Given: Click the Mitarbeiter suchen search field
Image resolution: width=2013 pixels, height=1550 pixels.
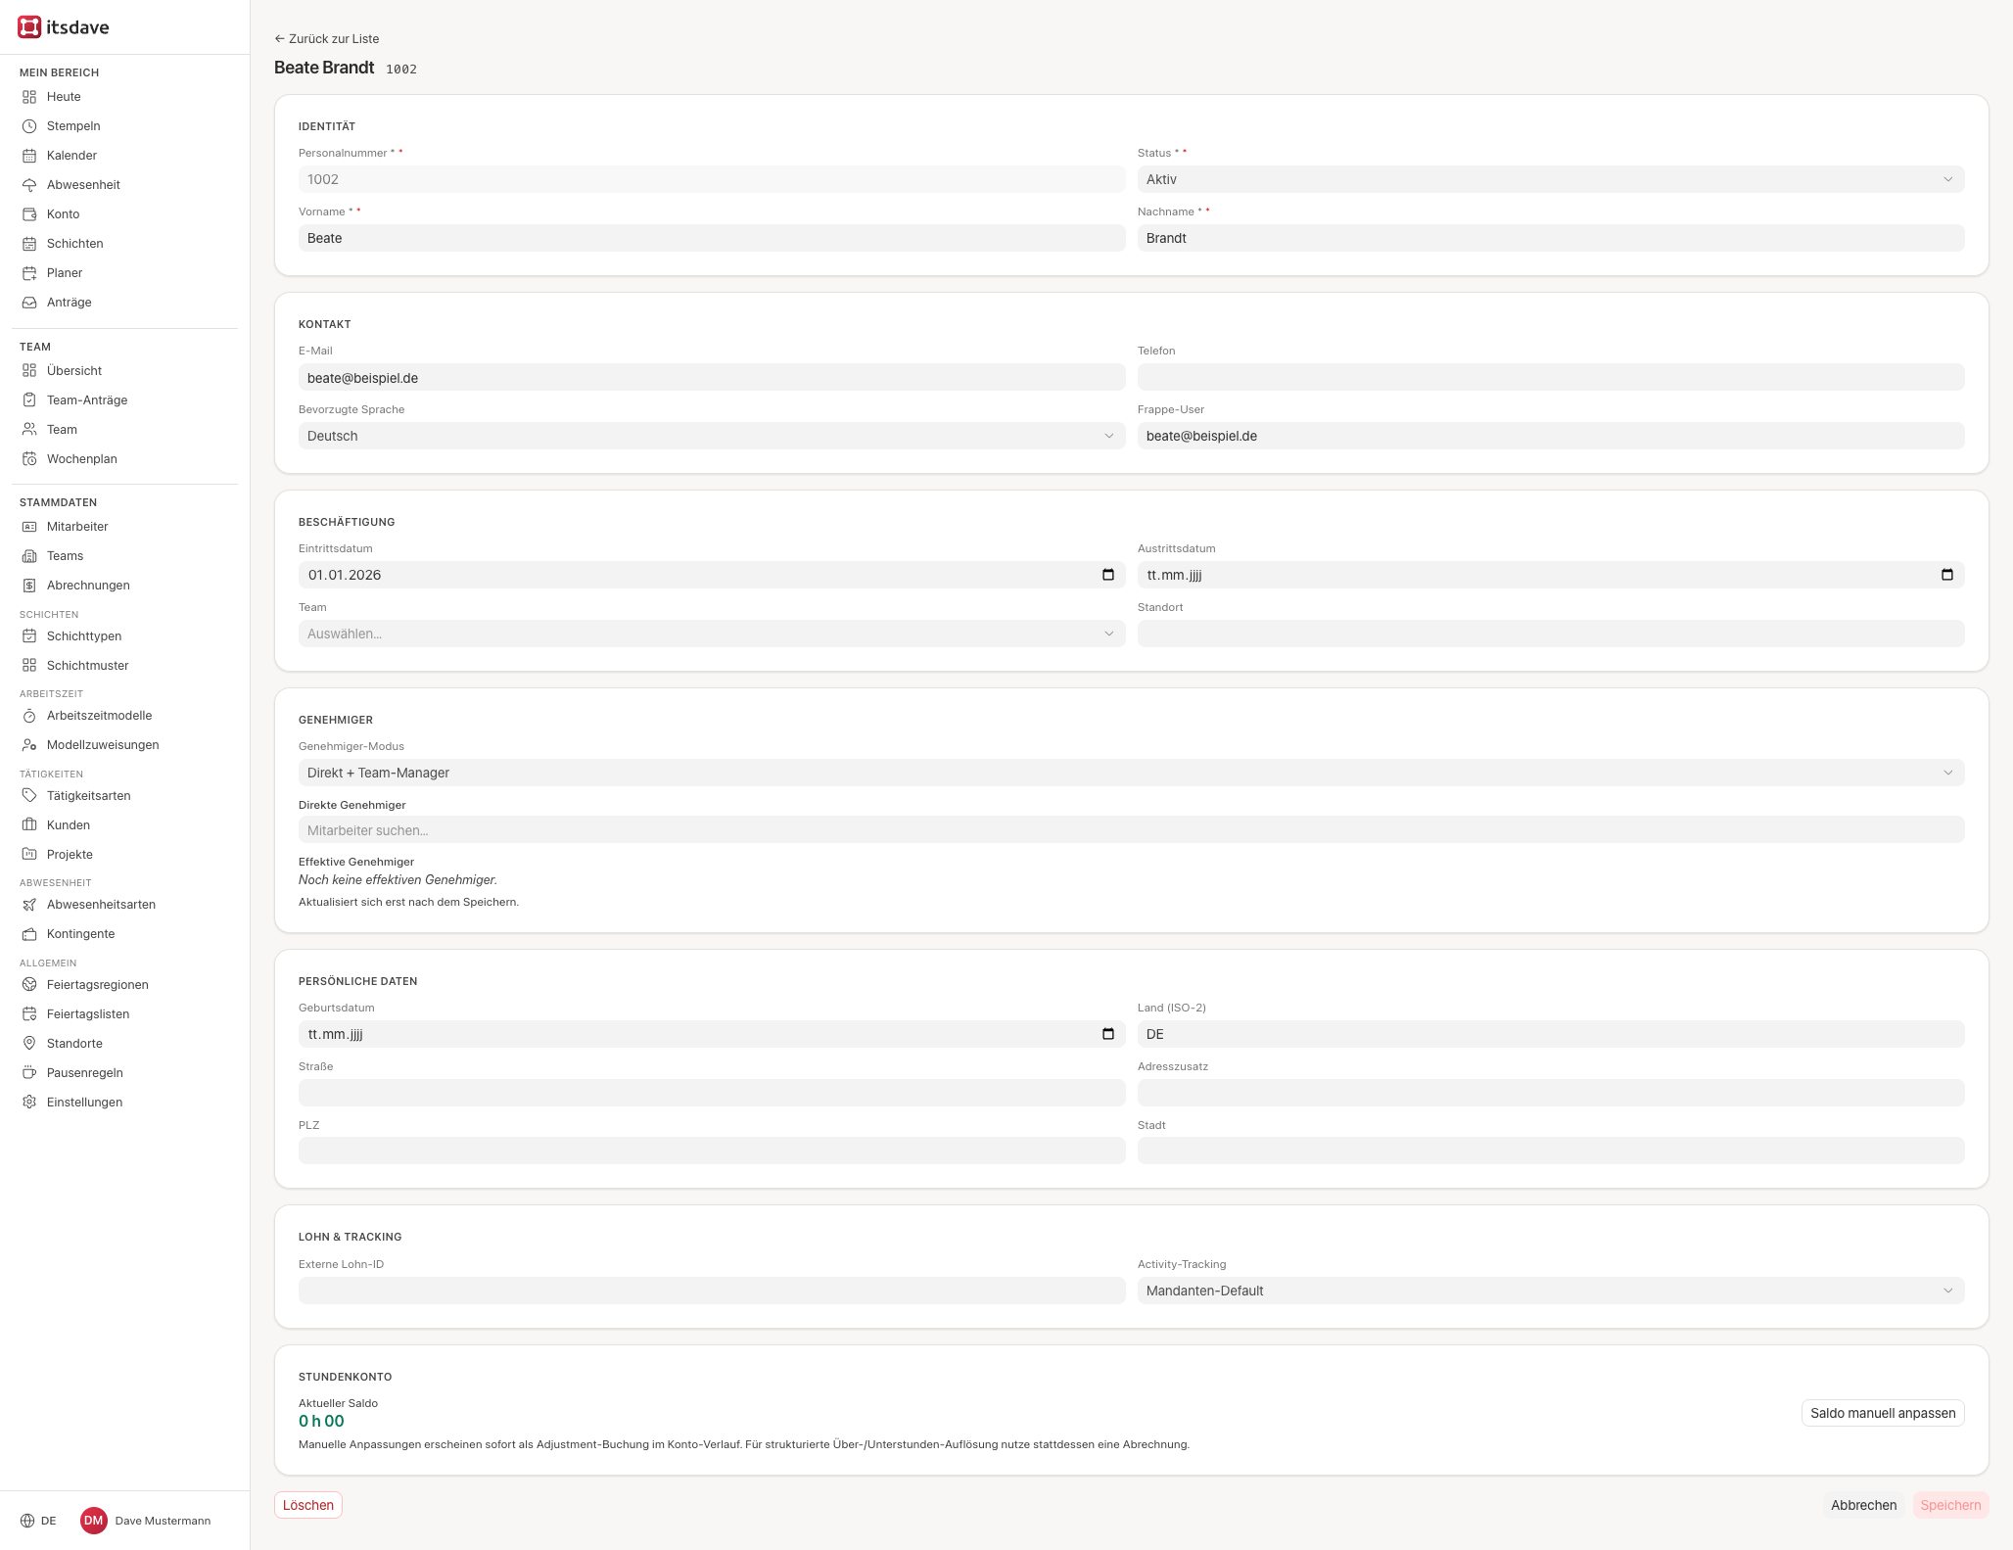Looking at the screenshot, I should coord(1132,830).
